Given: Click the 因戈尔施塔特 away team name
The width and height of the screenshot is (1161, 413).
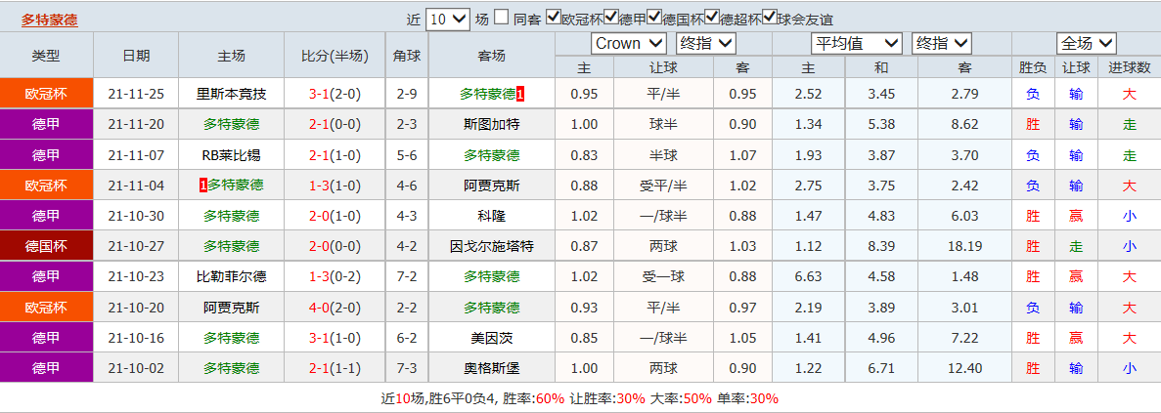Looking at the screenshot, I should coord(492,246).
